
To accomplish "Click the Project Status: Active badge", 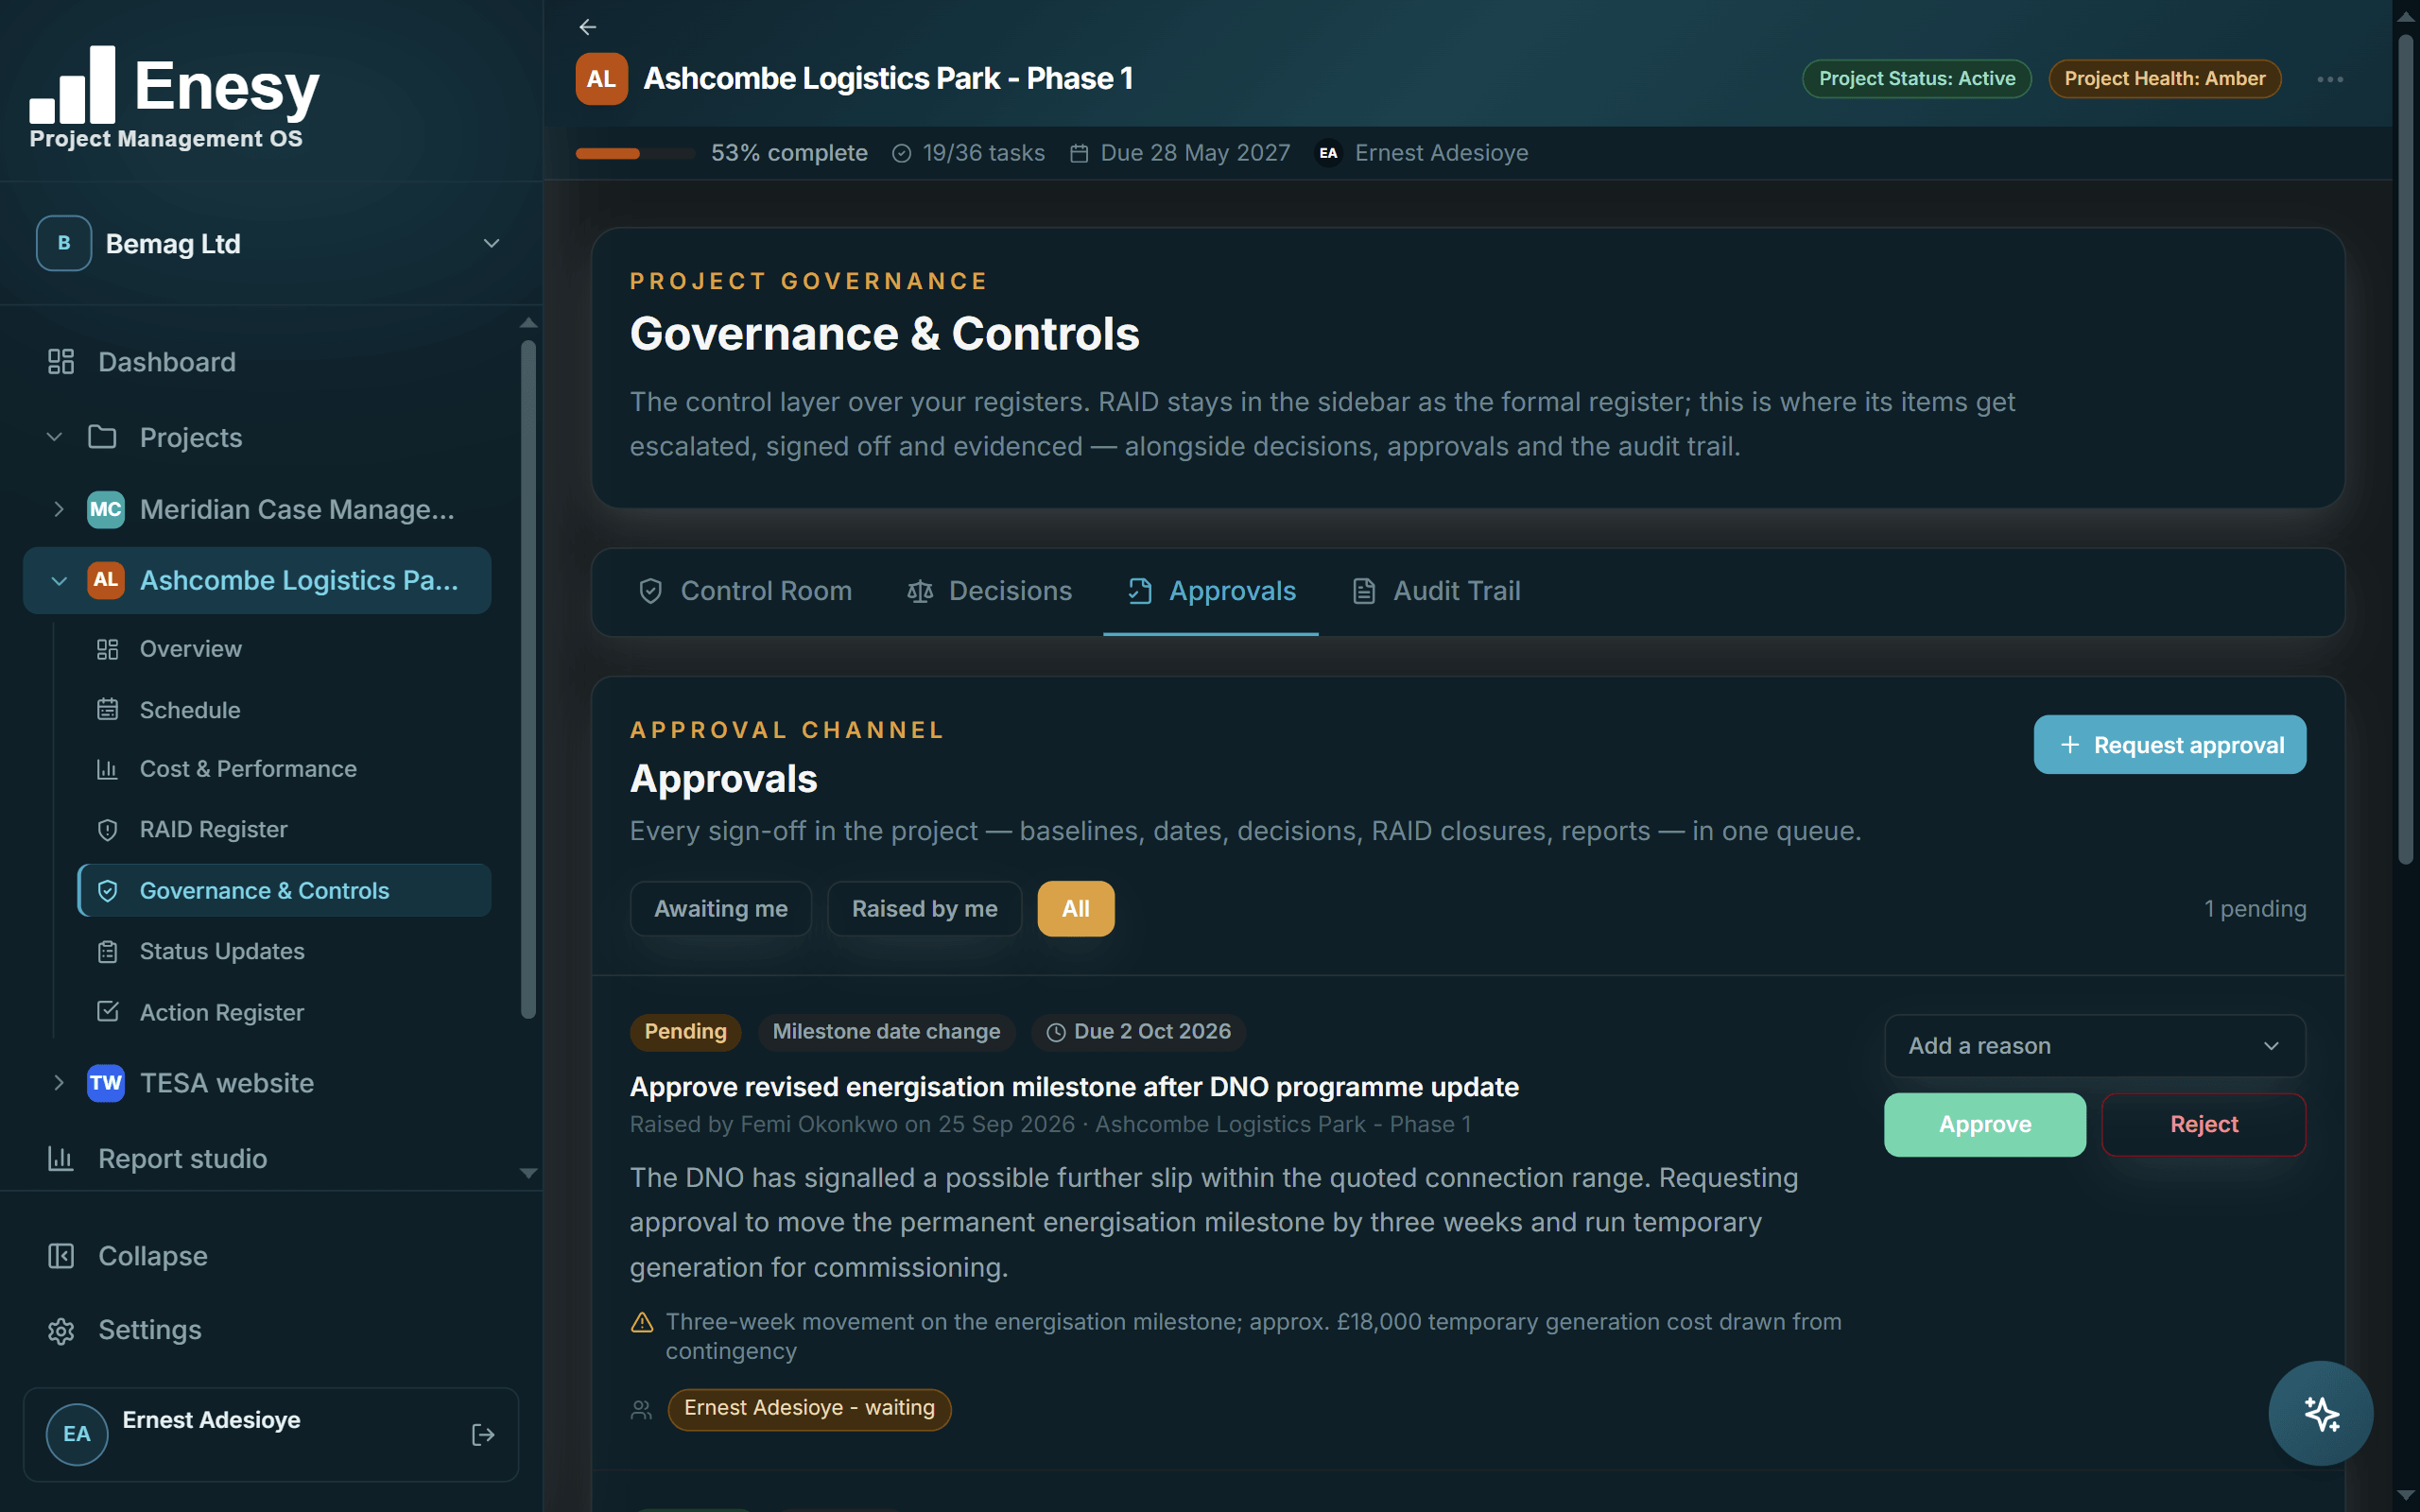I will [1917, 79].
